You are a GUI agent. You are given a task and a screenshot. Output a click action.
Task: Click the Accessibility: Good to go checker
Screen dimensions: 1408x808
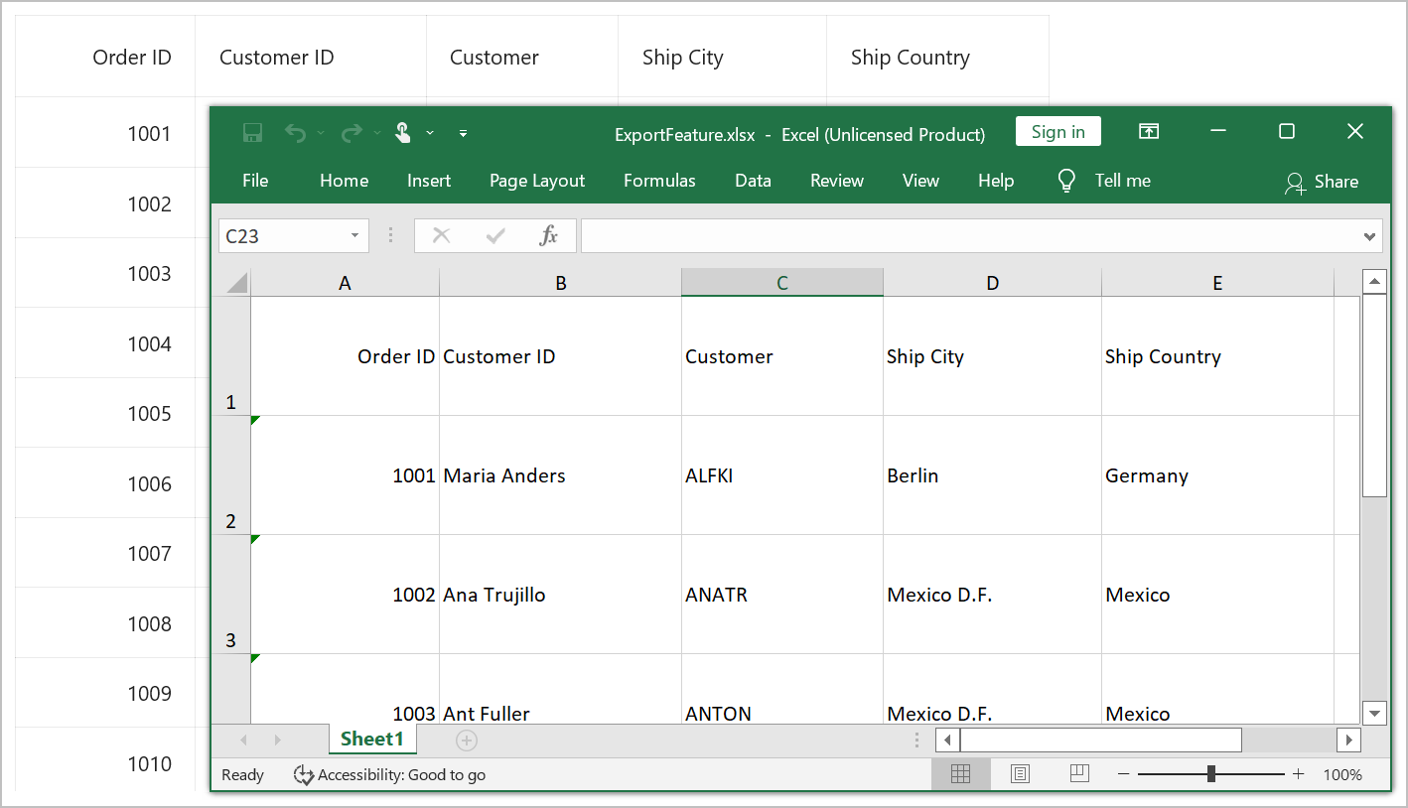[389, 774]
